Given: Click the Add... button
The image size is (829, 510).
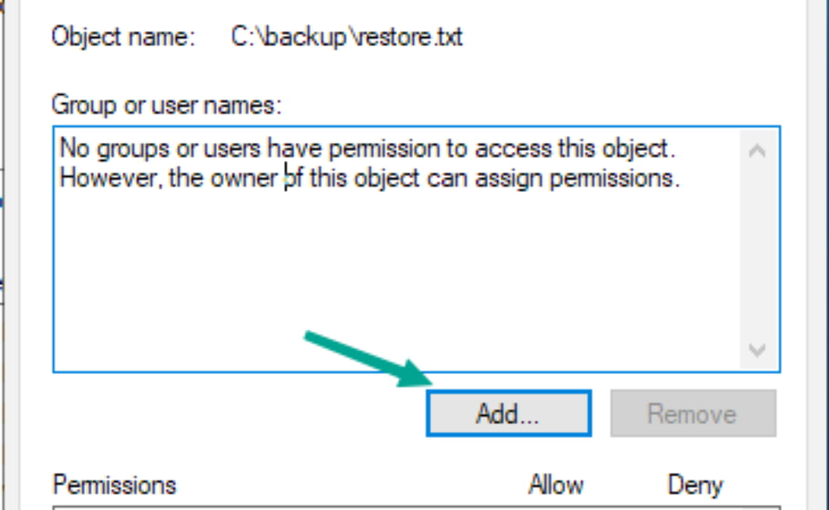Looking at the screenshot, I should (508, 414).
